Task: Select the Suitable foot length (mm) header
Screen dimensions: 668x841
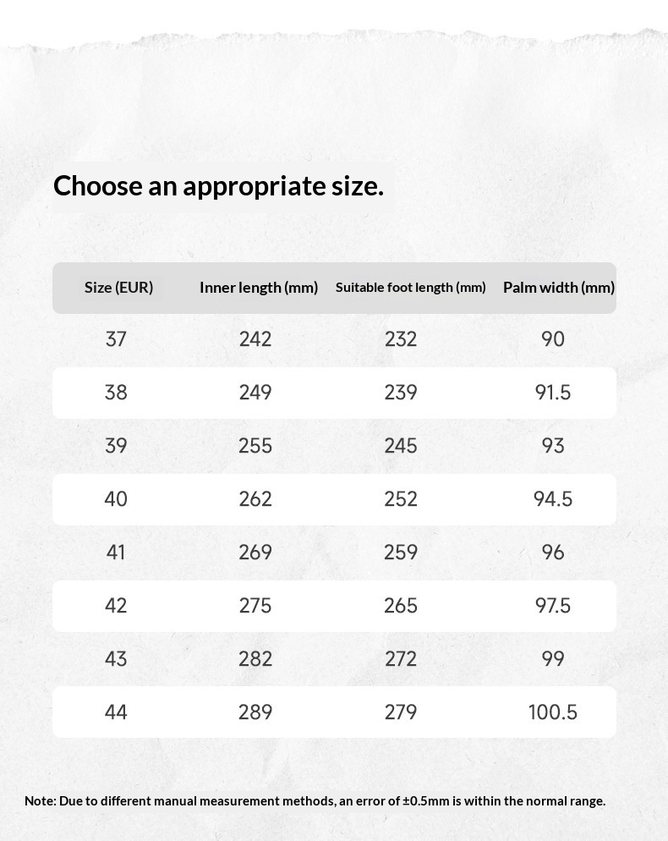Action: 410,288
